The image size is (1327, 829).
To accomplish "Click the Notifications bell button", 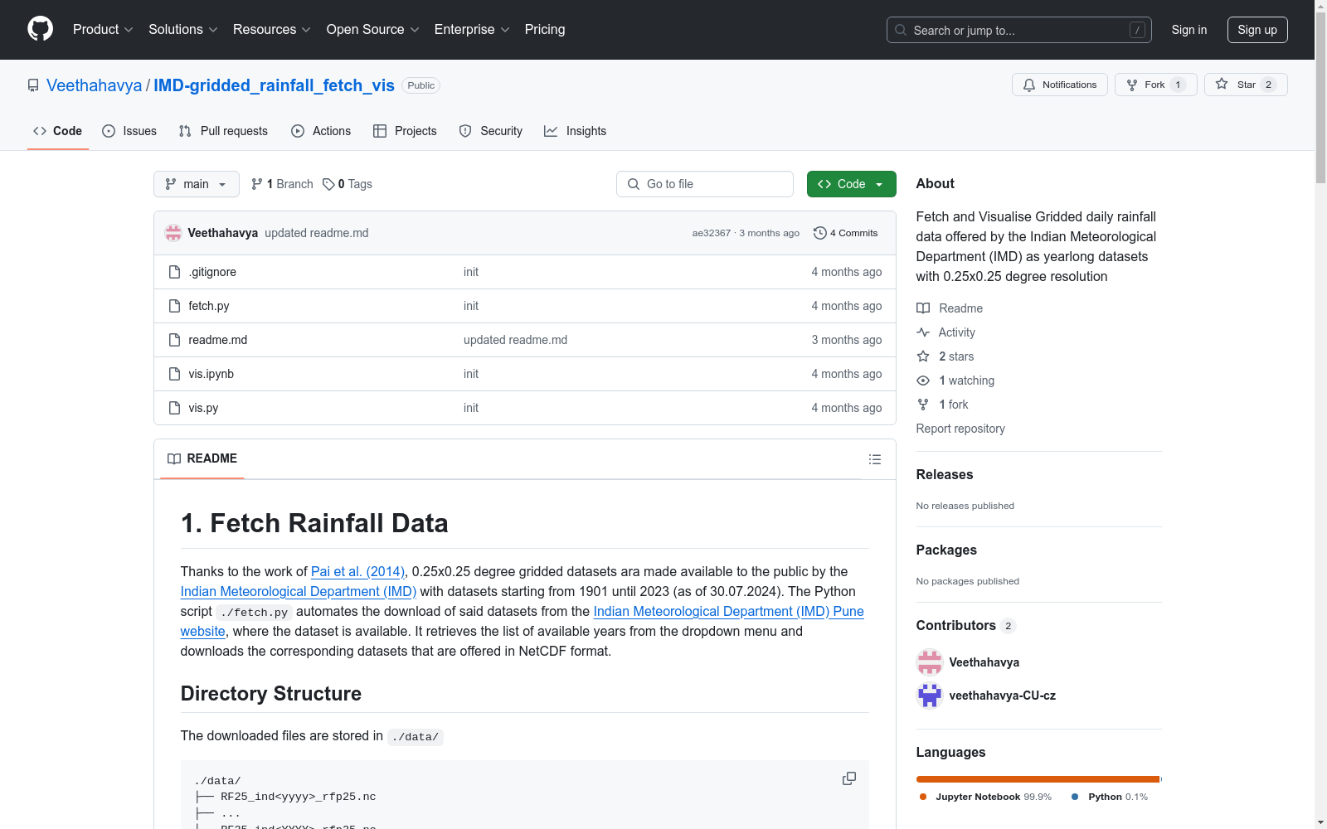I will click(1059, 85).
